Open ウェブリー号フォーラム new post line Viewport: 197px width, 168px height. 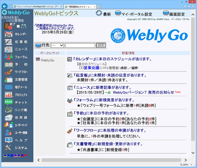(x=116, y=105)
